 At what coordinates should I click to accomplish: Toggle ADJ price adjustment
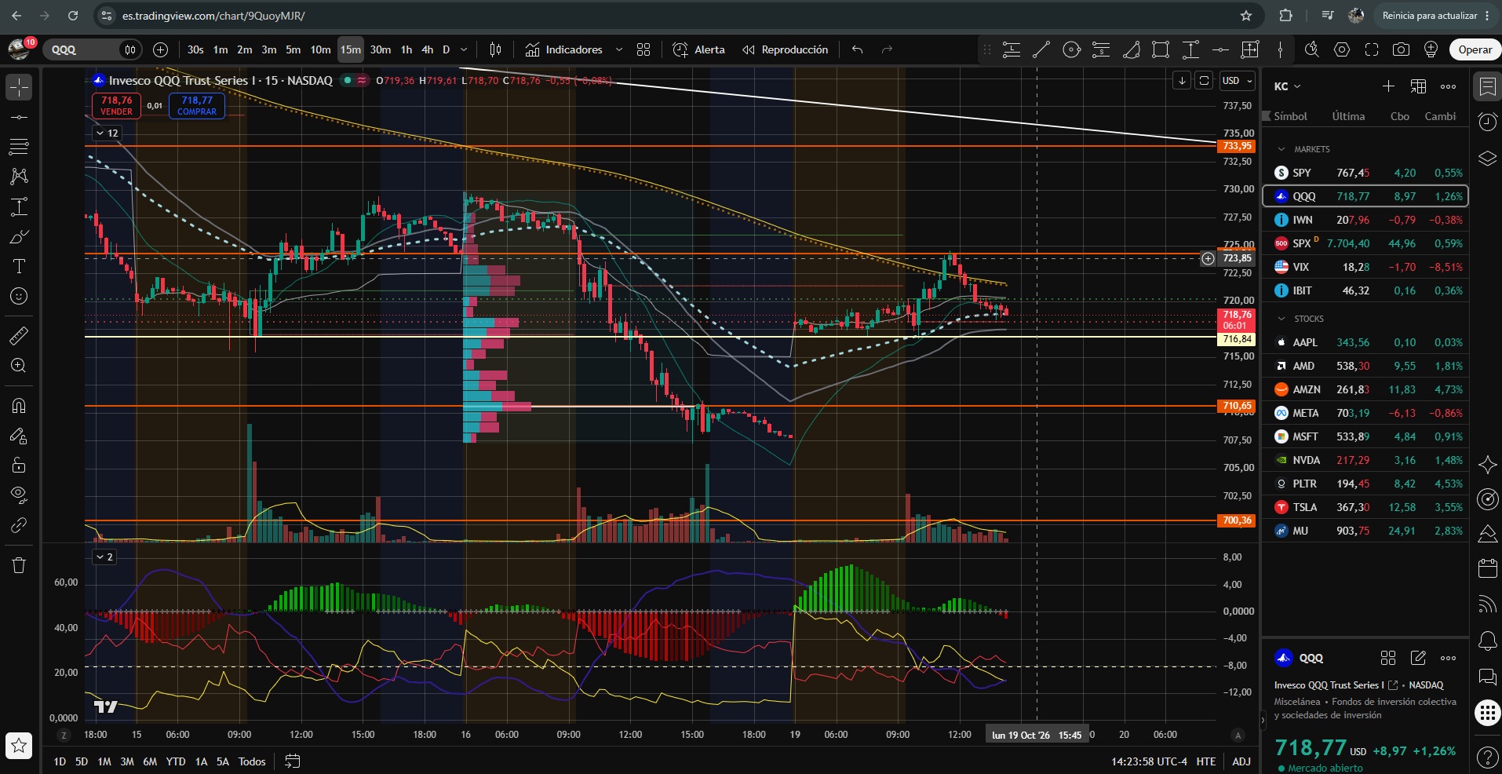tap(1241, 761)
